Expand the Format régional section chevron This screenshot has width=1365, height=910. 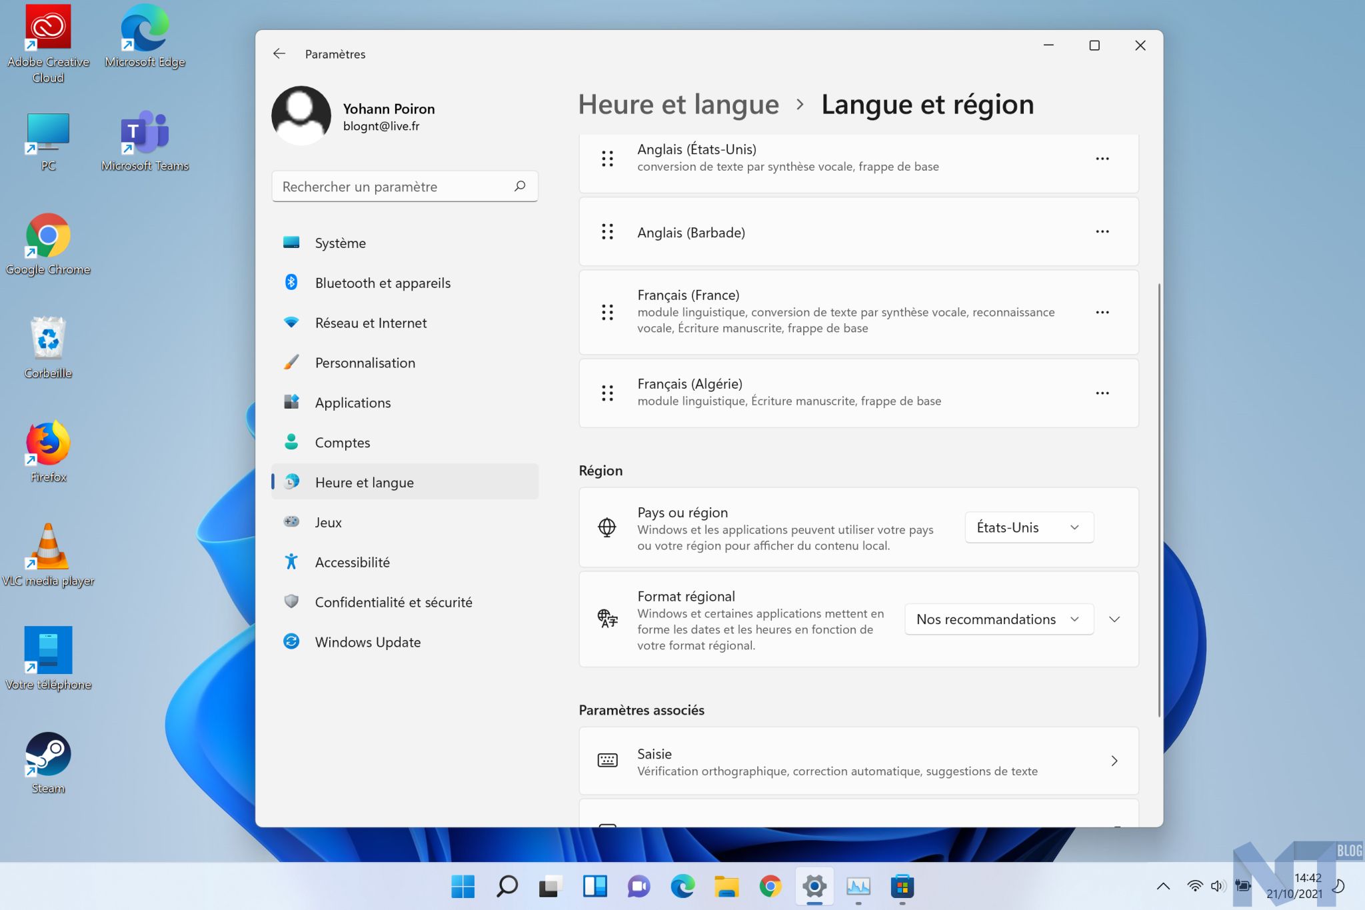click(x=1114, y=619)
